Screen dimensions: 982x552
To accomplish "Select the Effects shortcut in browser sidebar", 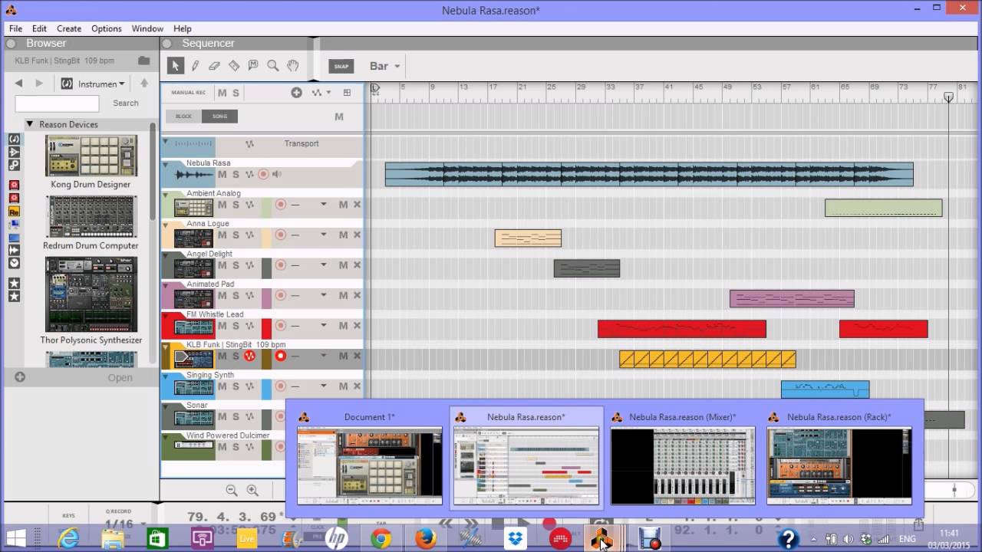I will click(x=14, y=152).
